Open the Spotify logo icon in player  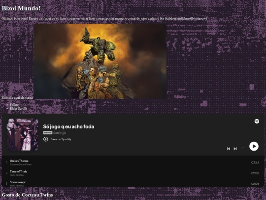[257, 121]
